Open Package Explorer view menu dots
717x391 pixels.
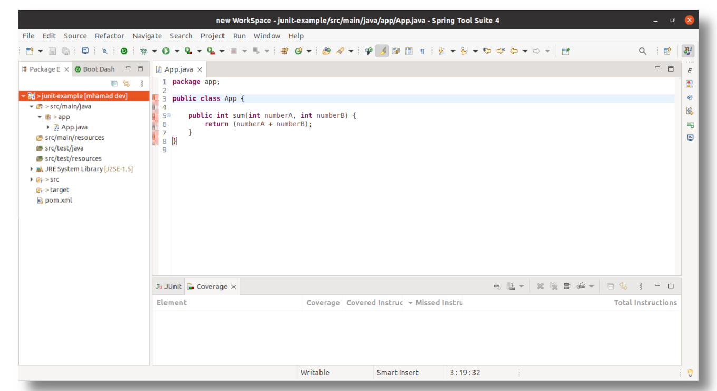(142, 83)
